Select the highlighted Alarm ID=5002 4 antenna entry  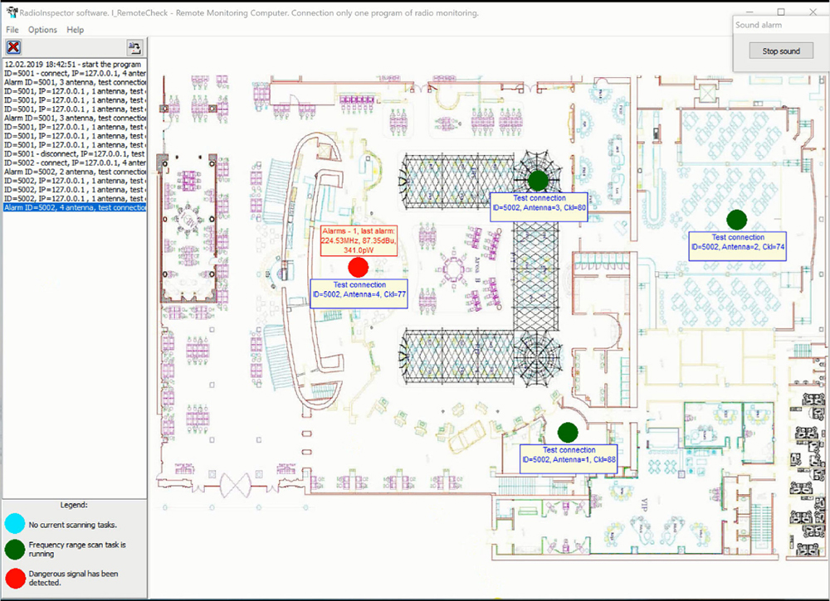(75, 208)
